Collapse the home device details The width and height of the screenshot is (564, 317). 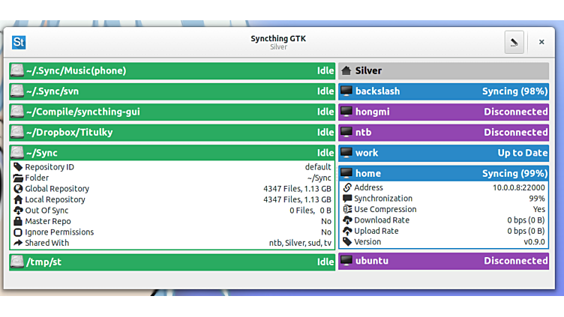click(x=442, y=173)
